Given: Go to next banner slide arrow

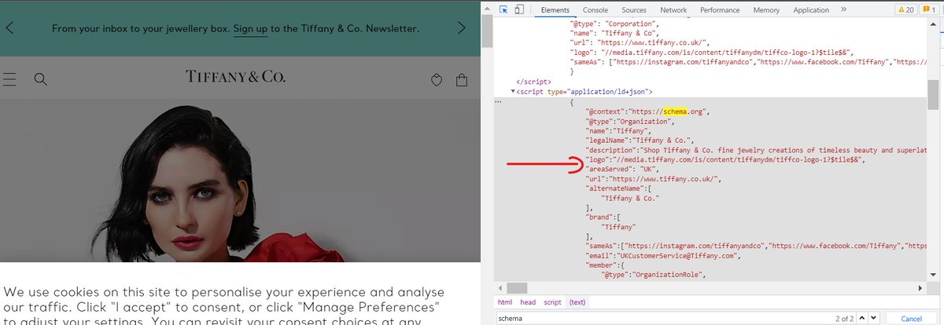Looking at the screenshot, I should tap(462, 27).
